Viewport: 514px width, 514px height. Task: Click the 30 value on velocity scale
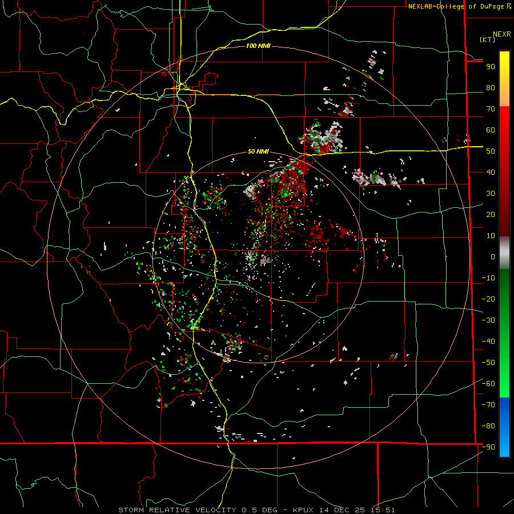click(491, 194)
